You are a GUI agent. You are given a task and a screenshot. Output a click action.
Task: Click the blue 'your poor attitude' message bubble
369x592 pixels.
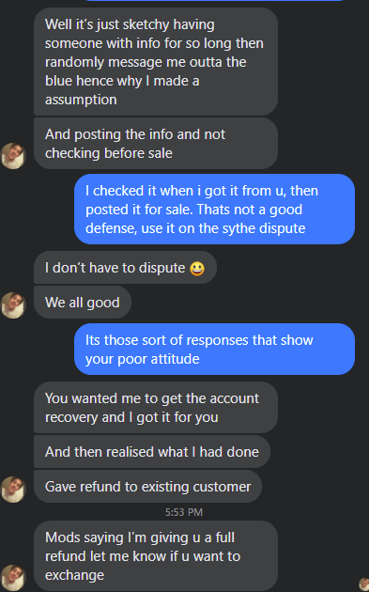pyautogui.click(x=214, y=350)
